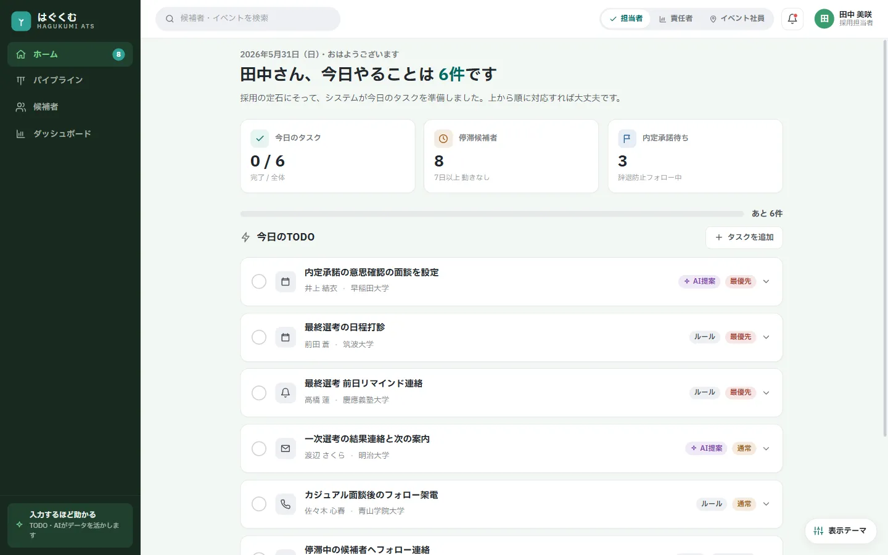888x555 pixels.
Task: Switch to the イベント社員 role tab
Action: (737, 18)
